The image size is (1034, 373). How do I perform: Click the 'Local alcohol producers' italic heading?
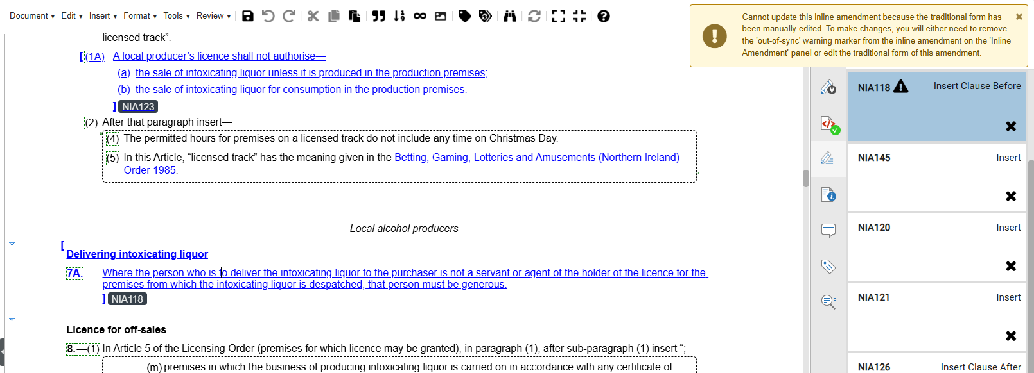point(404,229)
